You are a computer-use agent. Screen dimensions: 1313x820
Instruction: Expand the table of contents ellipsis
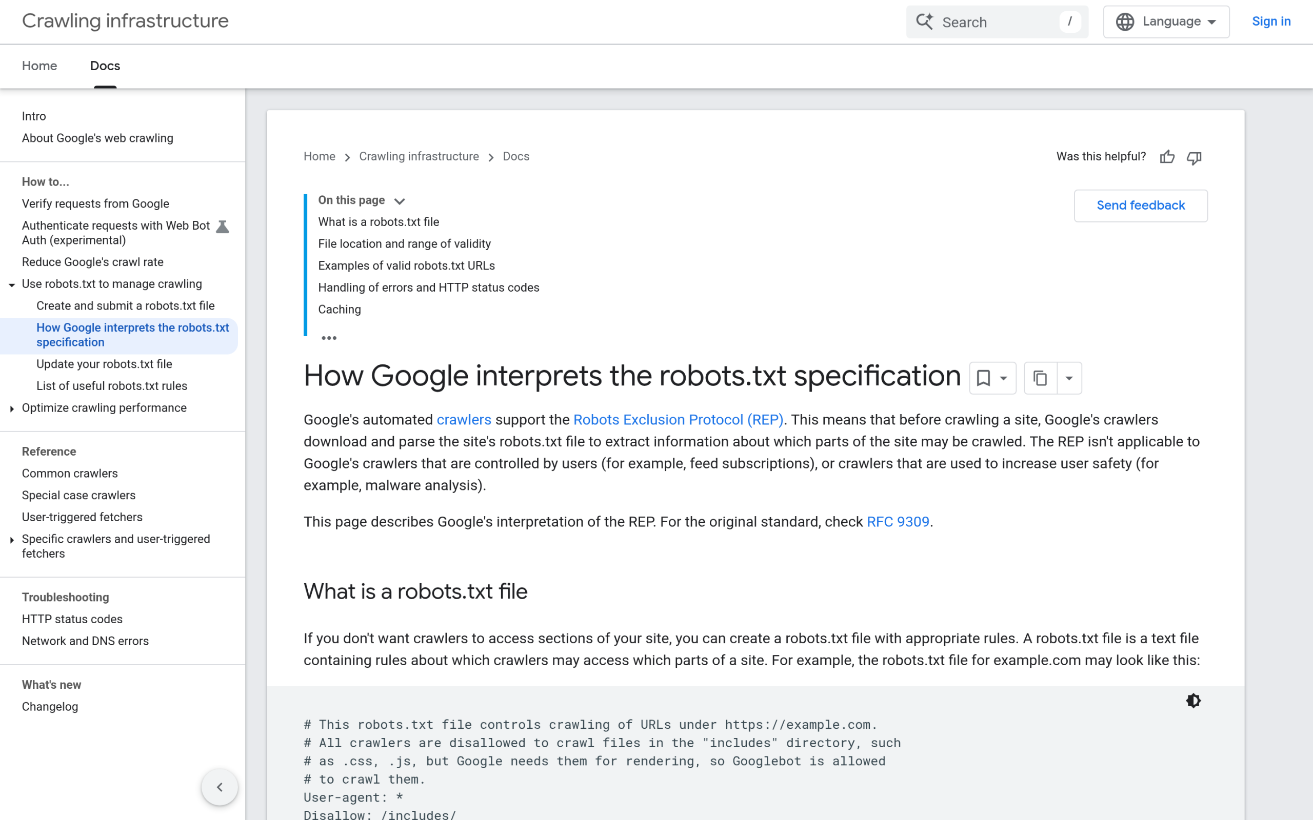click(x=329, y=338)
